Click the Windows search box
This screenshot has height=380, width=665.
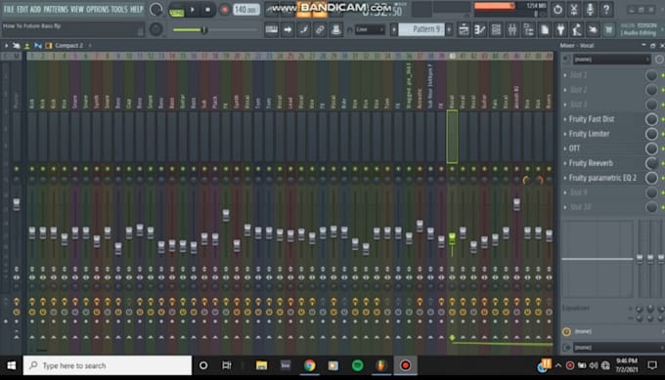(108, 365)
